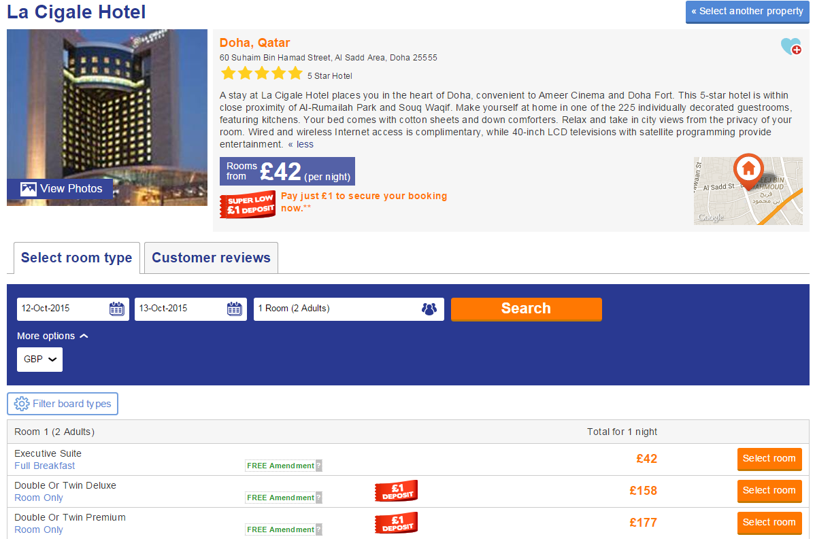Click FREE Amendment label for Double Or Twin Premium

(281, 529)
